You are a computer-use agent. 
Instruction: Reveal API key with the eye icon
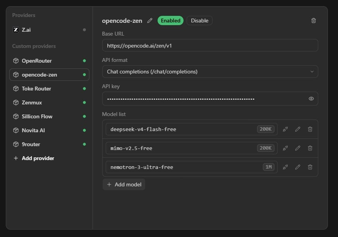pos(311,99)
